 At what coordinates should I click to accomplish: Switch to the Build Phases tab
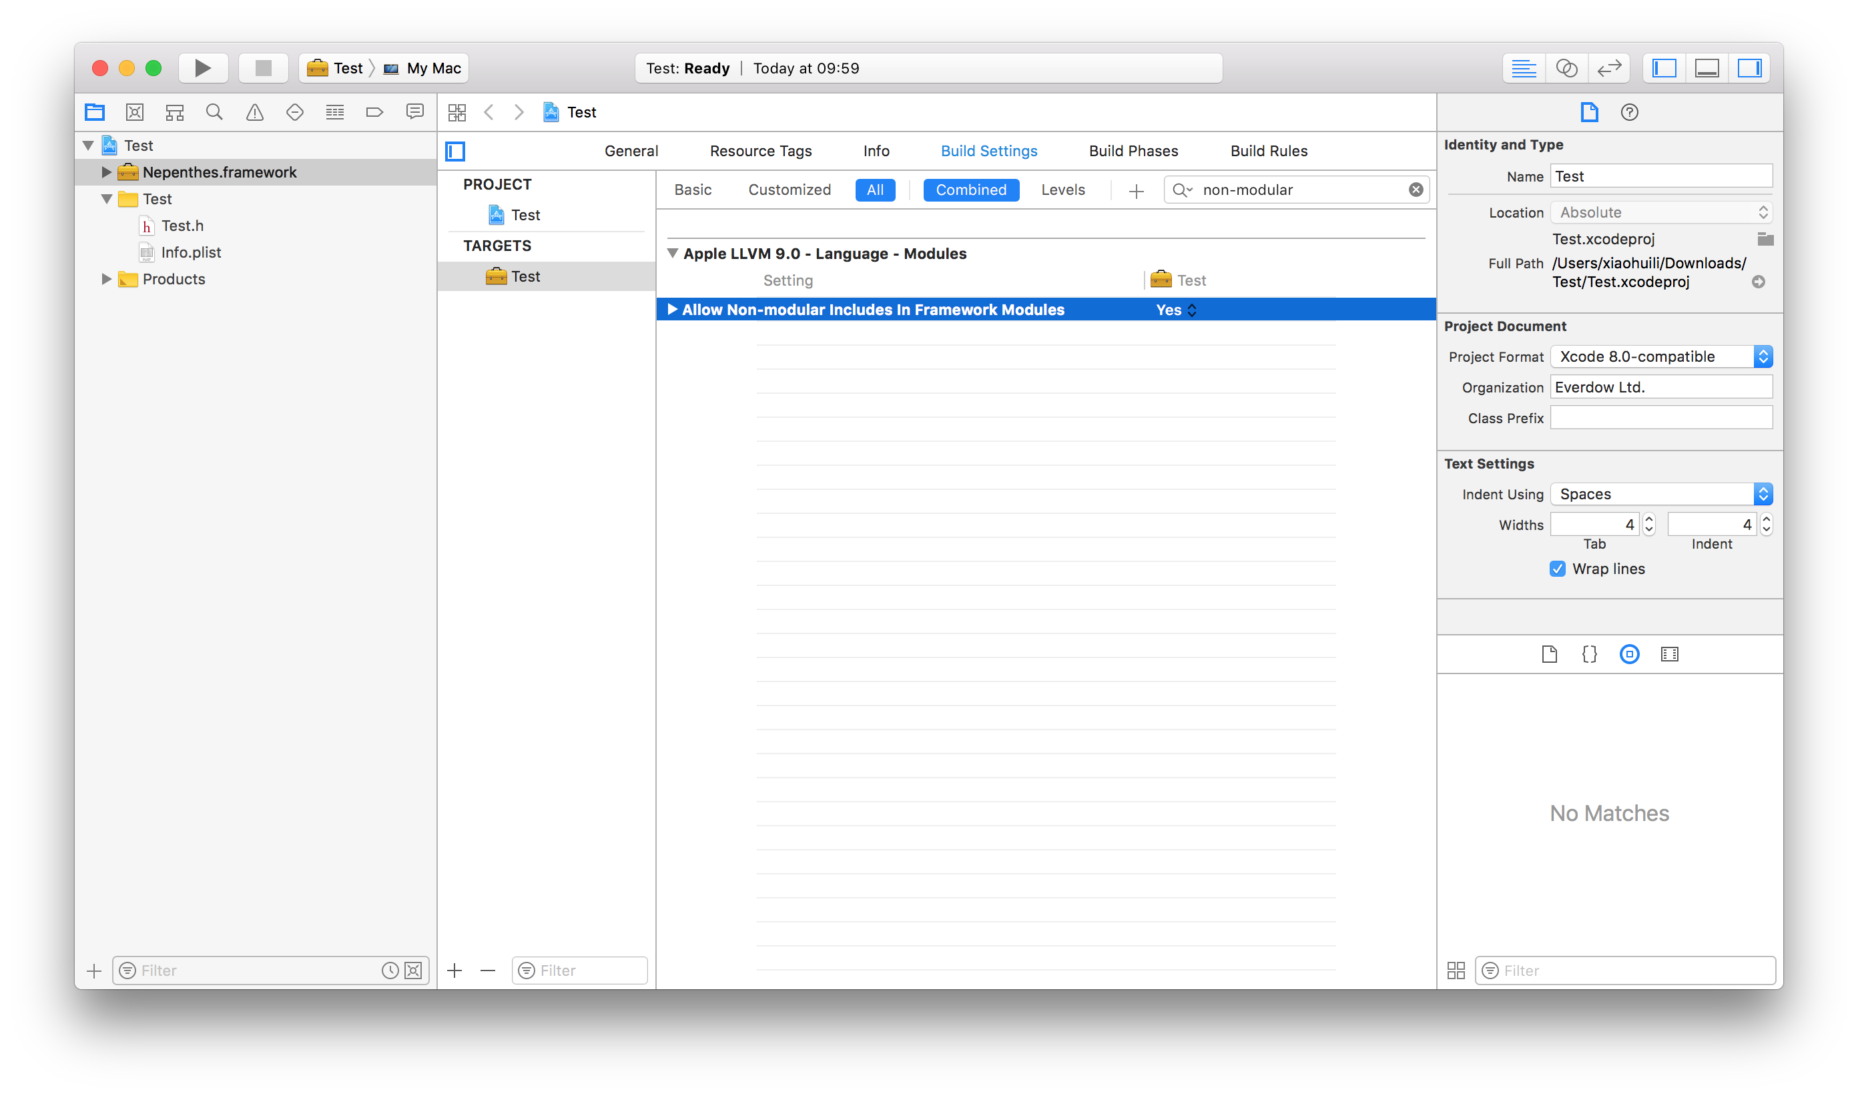tap(1134, 152)
